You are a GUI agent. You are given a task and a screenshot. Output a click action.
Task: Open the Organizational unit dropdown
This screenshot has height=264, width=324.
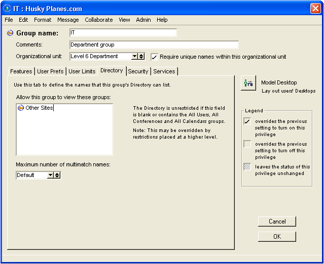click(134, 57)
